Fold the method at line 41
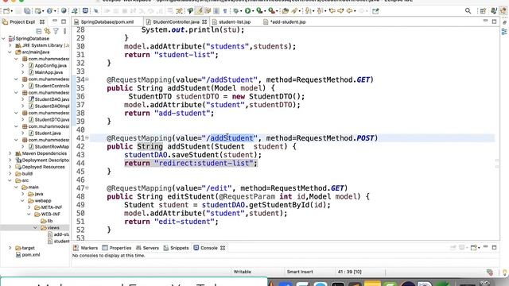The image size is (509, 286). coord(87,137)
